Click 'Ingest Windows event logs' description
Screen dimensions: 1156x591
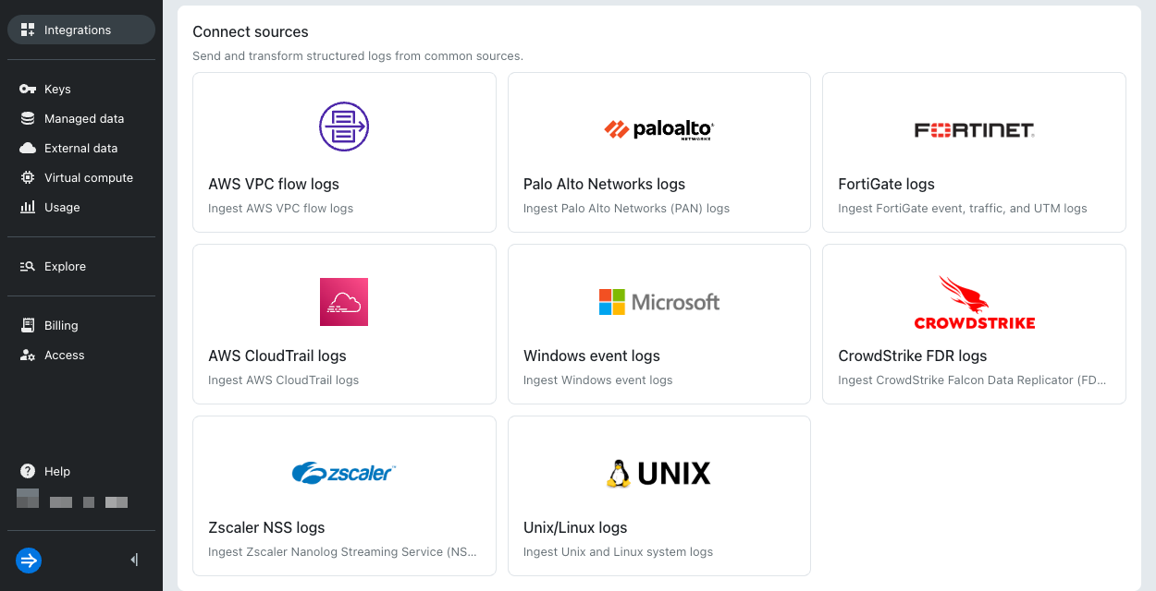(x=597, y=380)
